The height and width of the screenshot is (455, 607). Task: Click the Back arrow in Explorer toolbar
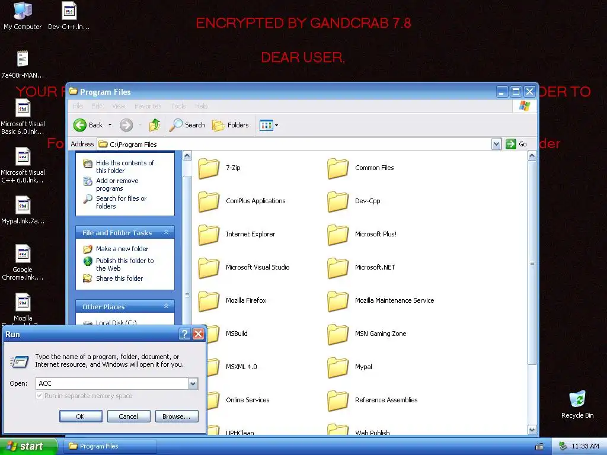(x=80, y=125)
